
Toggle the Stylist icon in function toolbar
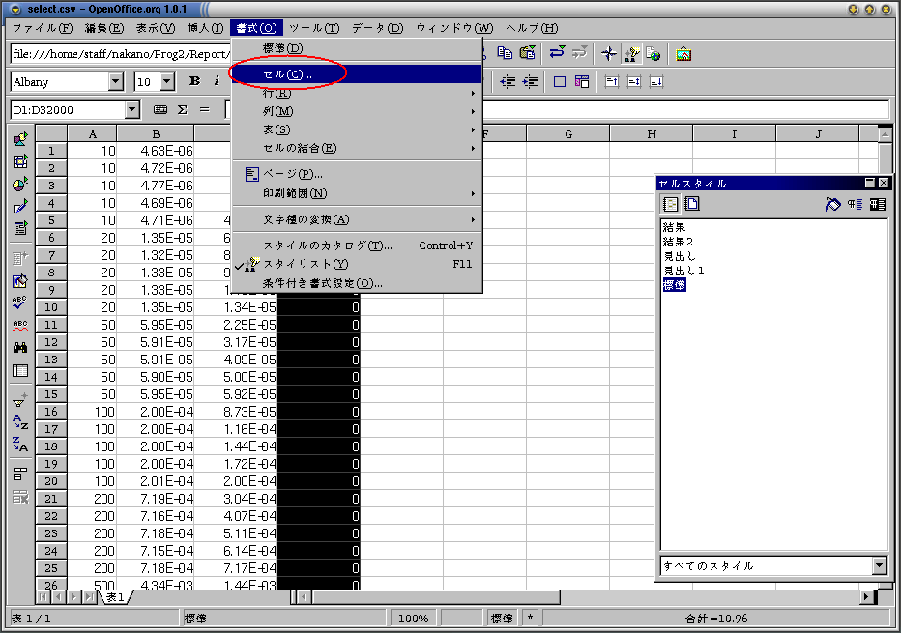(631, 54)
